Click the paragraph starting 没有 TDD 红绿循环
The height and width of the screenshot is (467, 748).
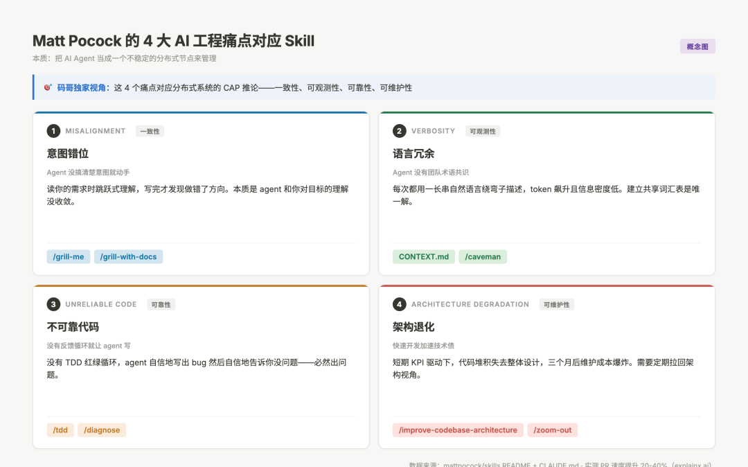197,368
